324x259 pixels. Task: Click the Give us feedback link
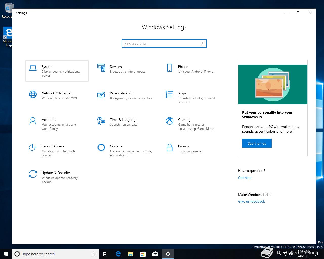[x=251, y=201]
